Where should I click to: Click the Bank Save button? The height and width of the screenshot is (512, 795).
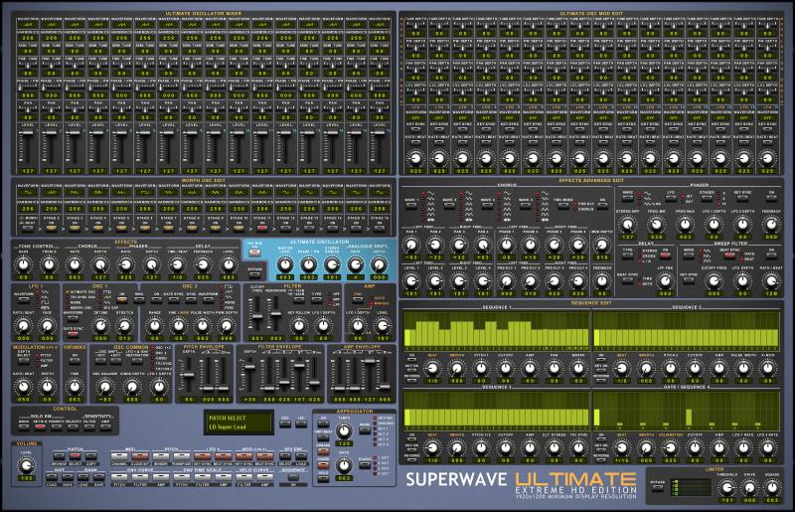coord(98,477)
